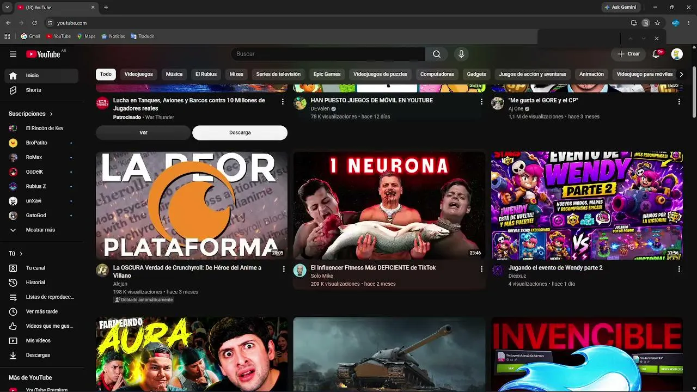Viewport: 697px width, 392px height.
Task: Start a voice search with the microphone
Action: pyautogui.click(x=461, y=54)
